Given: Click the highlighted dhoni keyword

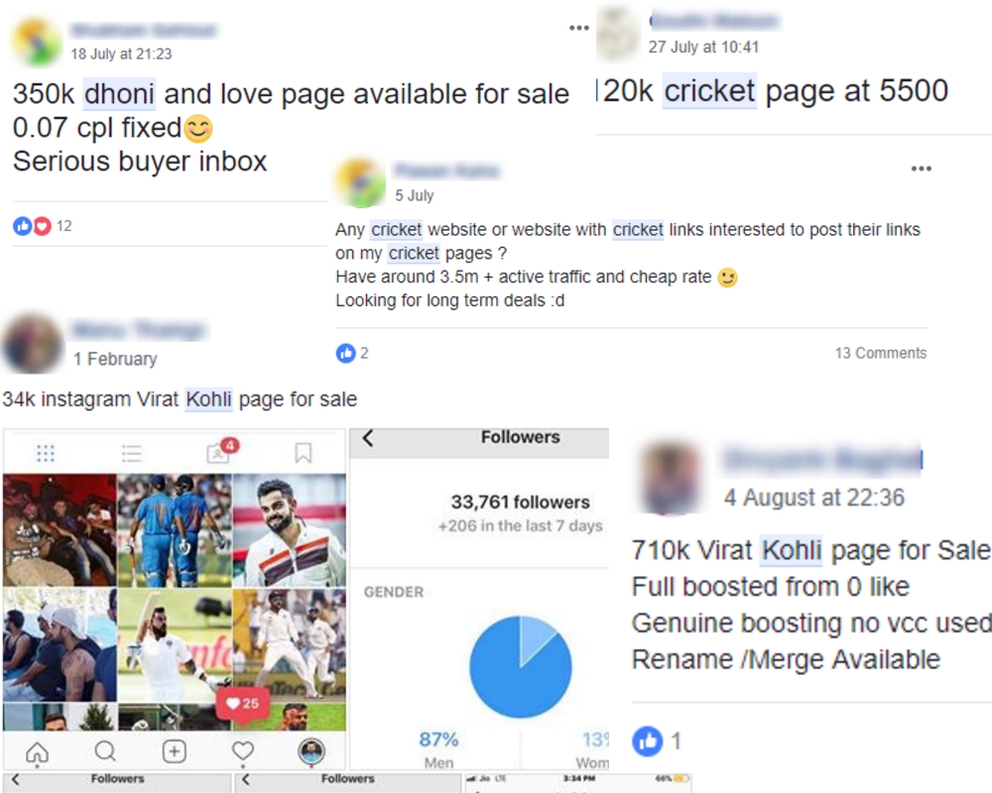Looking at the screenshot, I should (x=120, y=93).
